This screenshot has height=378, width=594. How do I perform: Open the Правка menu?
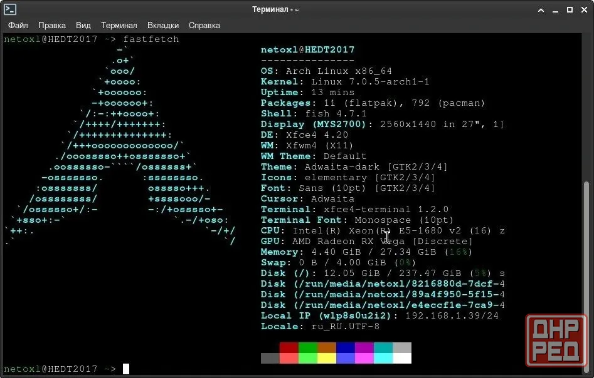(52, 25)
